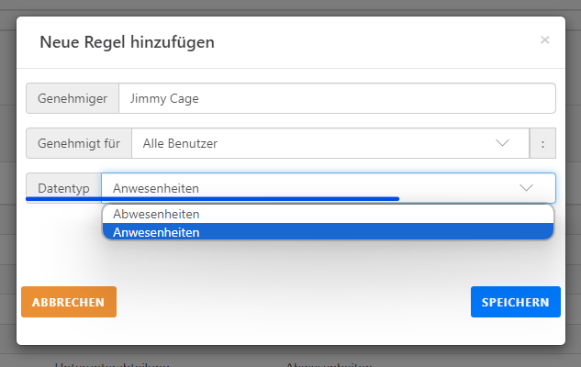Viewport: 581px width, 367px height.
Task: Click the dimmed backdrop above the dialog
Action: tap(290, 7)
